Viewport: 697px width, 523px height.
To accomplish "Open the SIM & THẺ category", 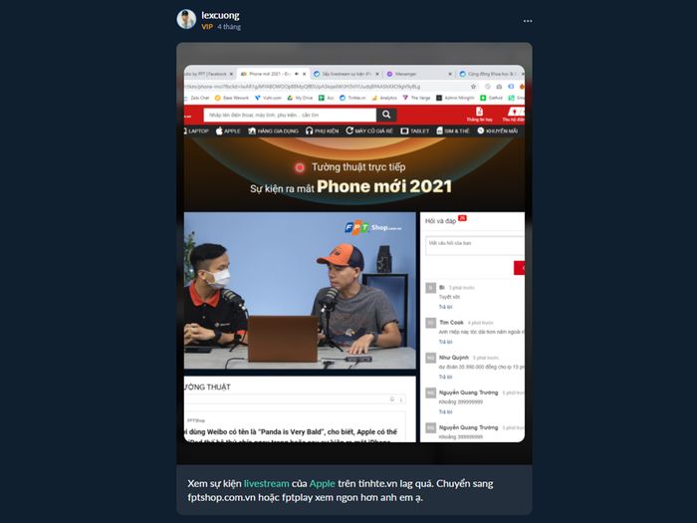I will point(452,131).
